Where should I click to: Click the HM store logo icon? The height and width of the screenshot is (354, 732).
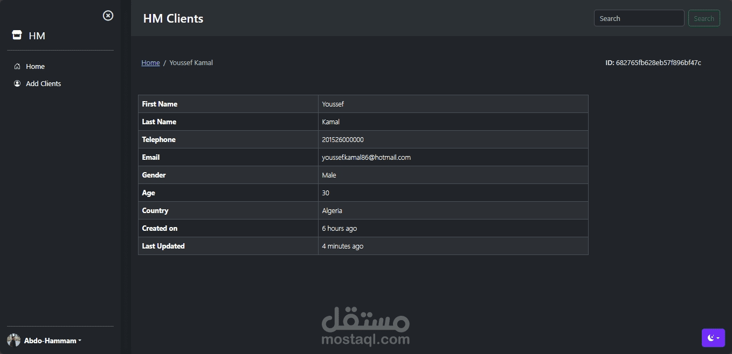click(17, 36)
